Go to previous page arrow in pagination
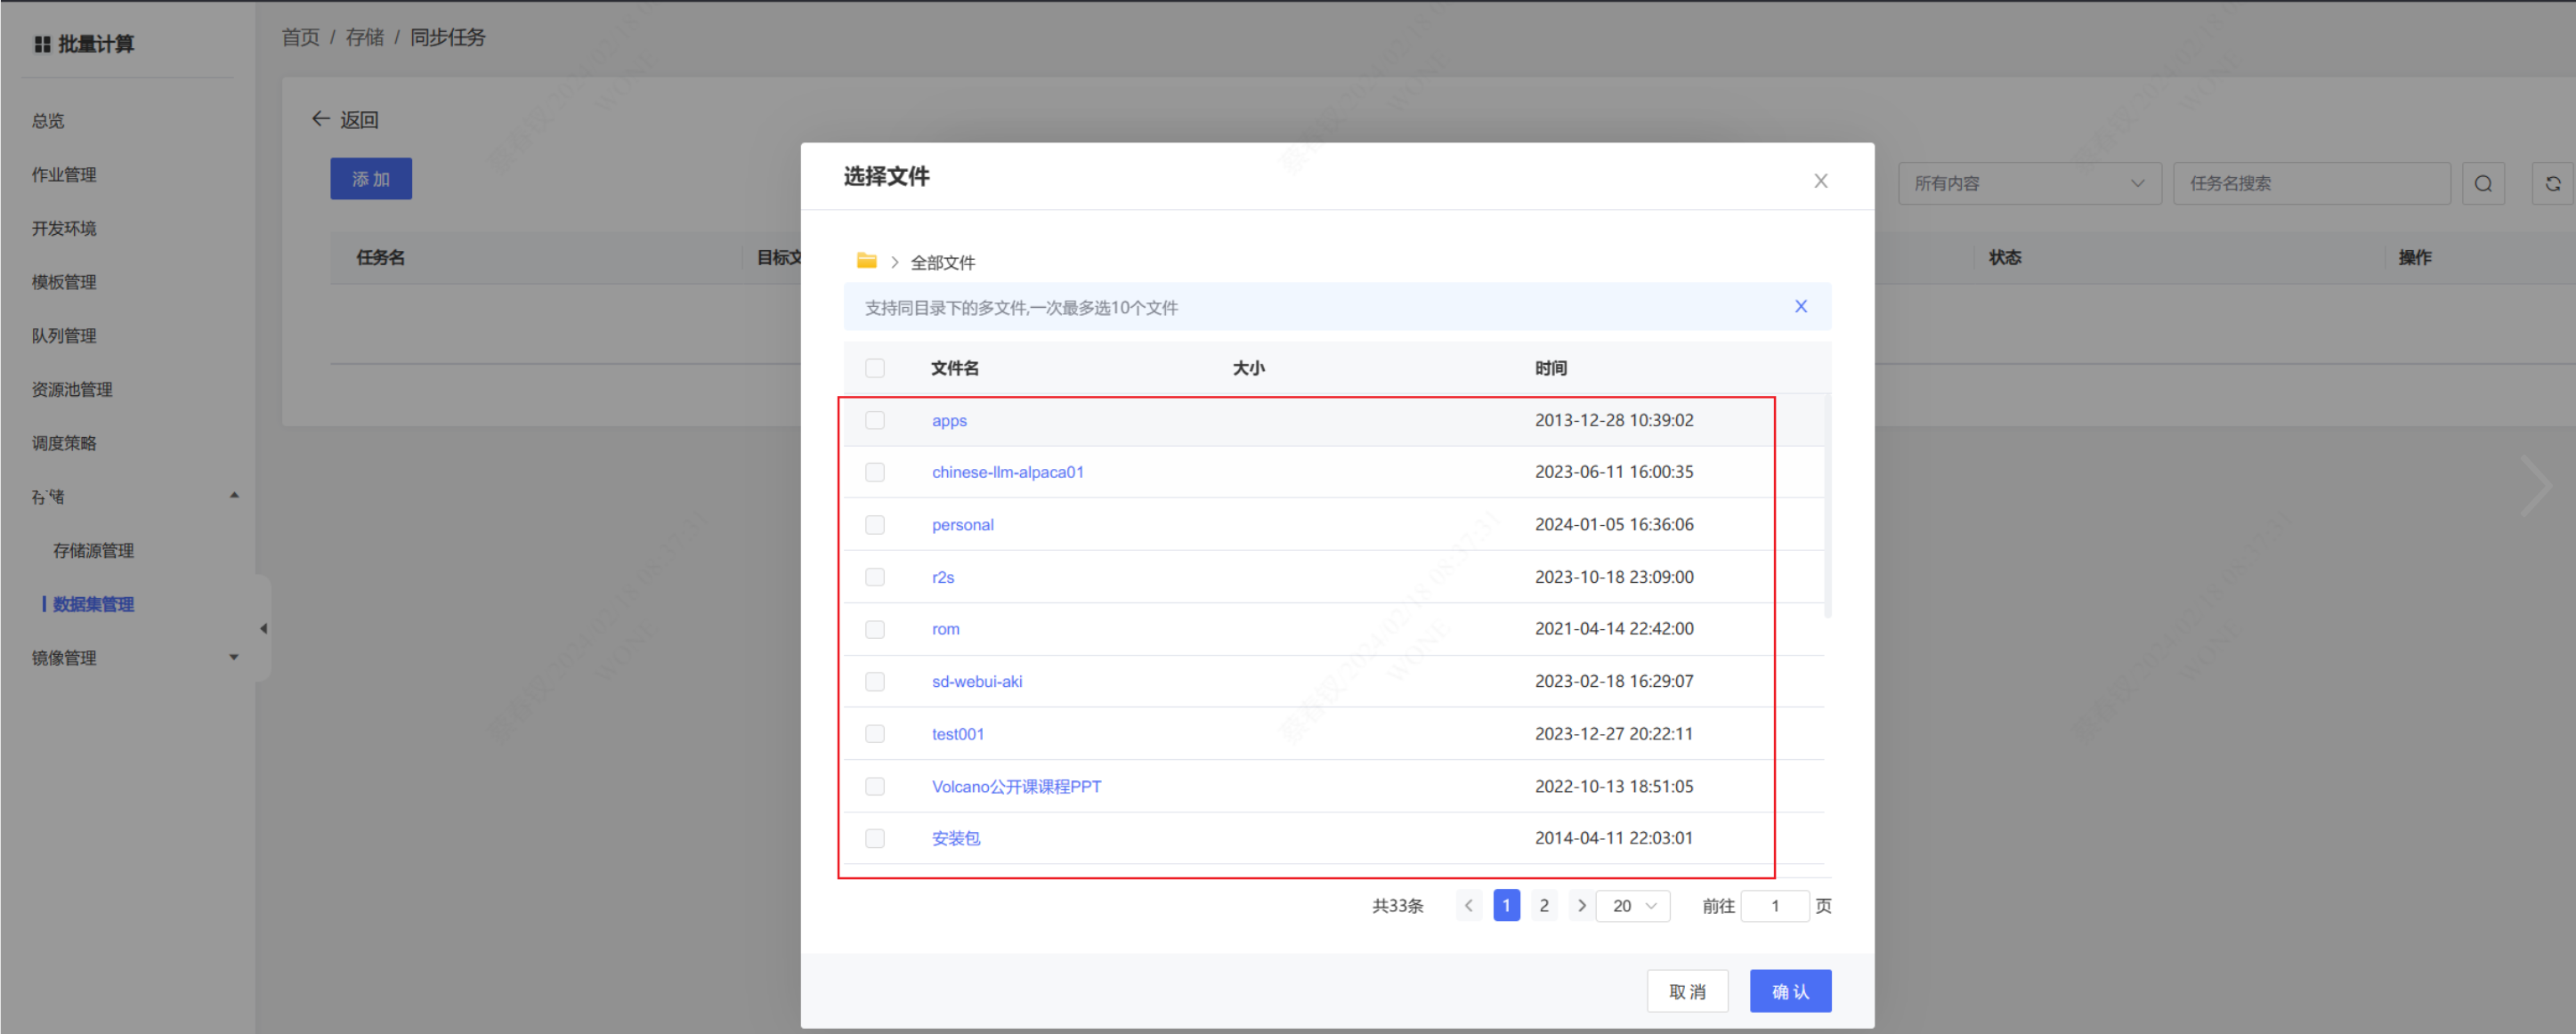Image resolution: width=2576 pixels, height=1034 pixels. point(1468,905)
